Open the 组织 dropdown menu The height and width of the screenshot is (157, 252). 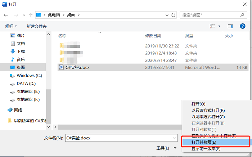[x=11, y=26]
